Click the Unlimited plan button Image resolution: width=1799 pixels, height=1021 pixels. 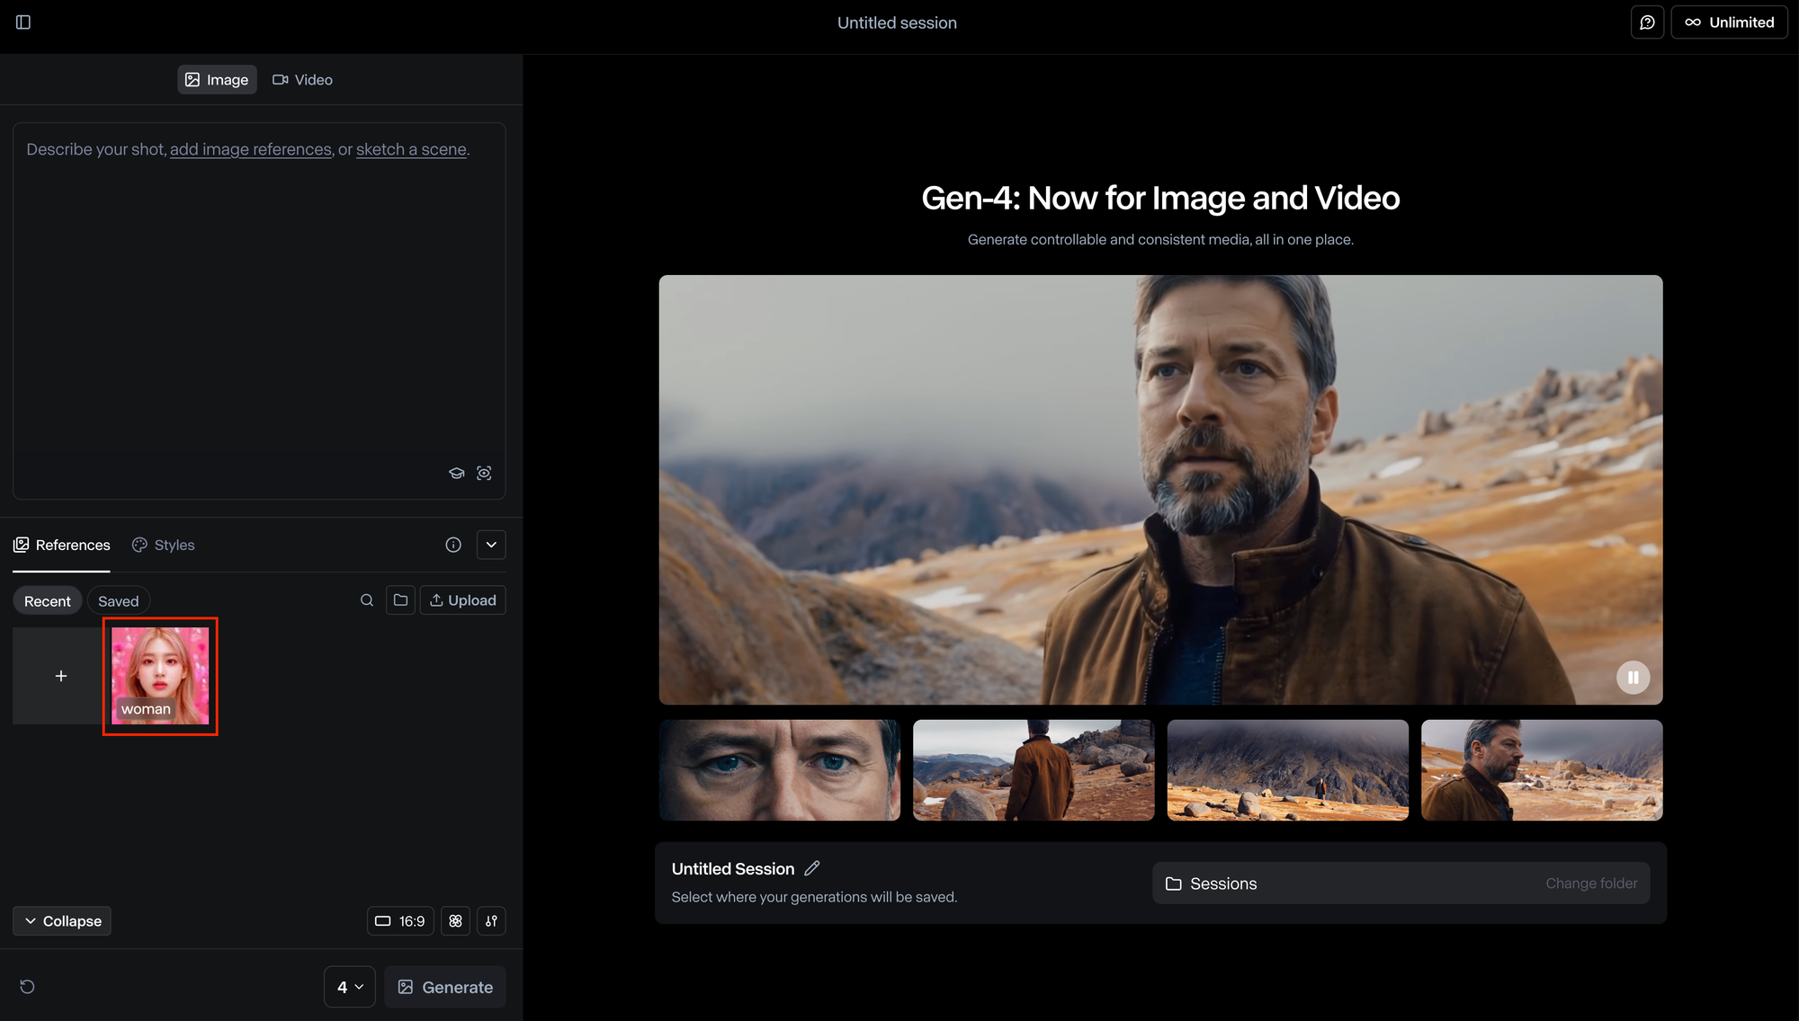pos(1729,22)
